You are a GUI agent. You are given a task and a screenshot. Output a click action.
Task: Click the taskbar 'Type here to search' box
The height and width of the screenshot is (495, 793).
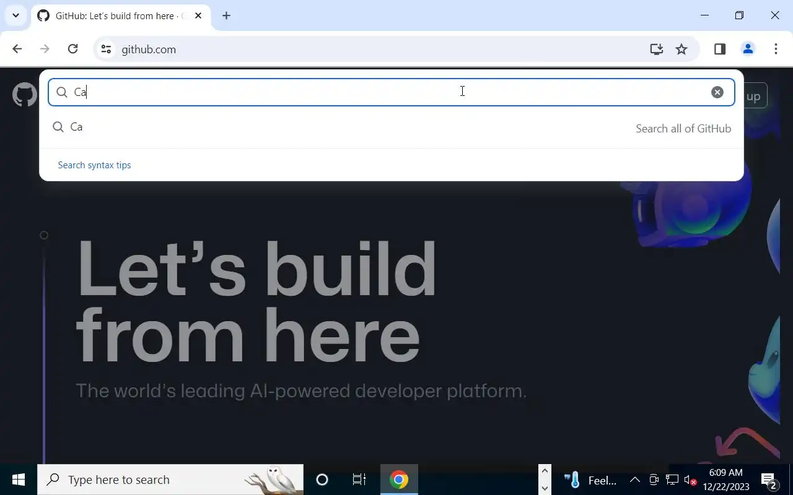point(170,480)
